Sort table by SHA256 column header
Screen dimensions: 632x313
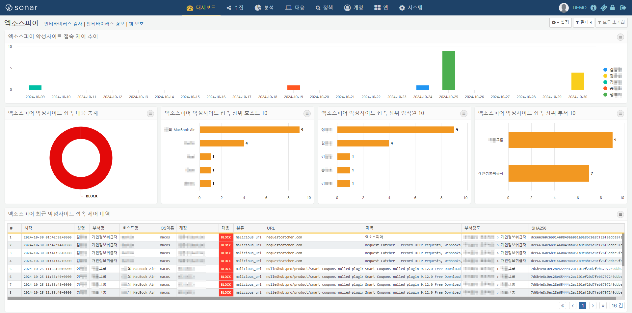click(x=576, y=228)
